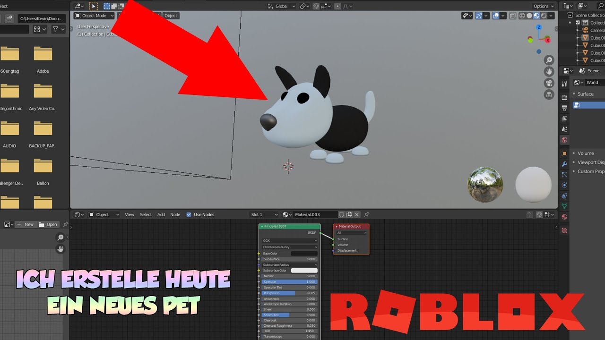605x340 pixels.
Task: Switch orthographic/perspective with the grid gizmo
Action: tap(549, 95)
